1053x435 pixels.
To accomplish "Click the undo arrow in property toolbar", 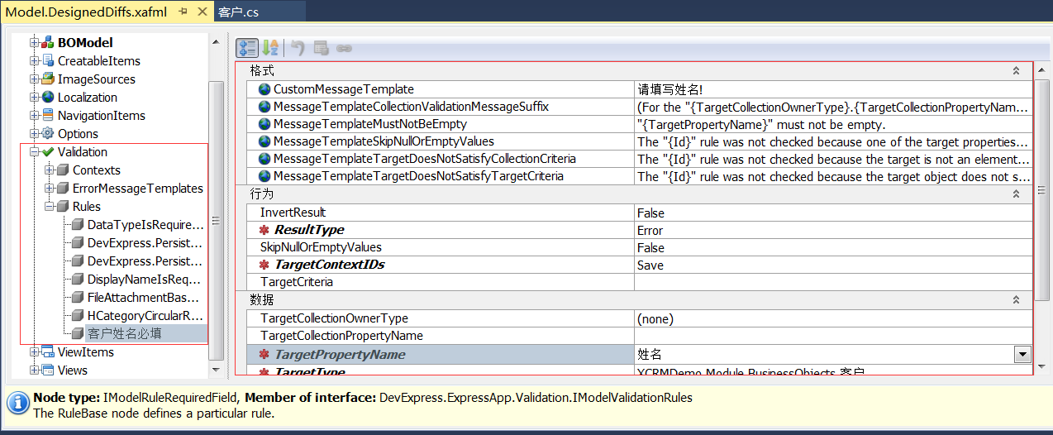I will 298,48.
